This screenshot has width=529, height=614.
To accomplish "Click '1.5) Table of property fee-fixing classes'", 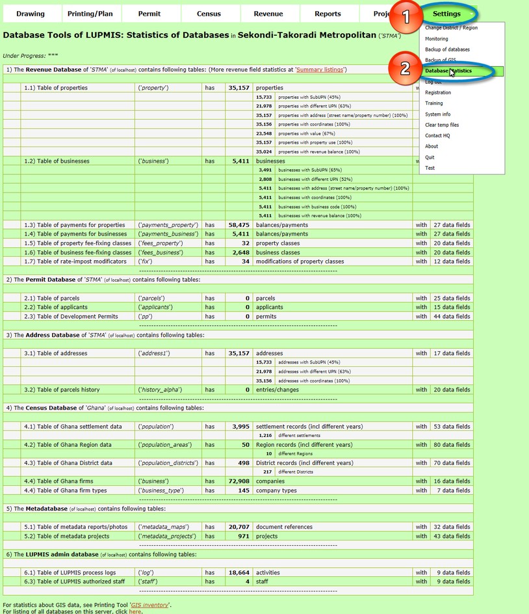I will (78, 243).
